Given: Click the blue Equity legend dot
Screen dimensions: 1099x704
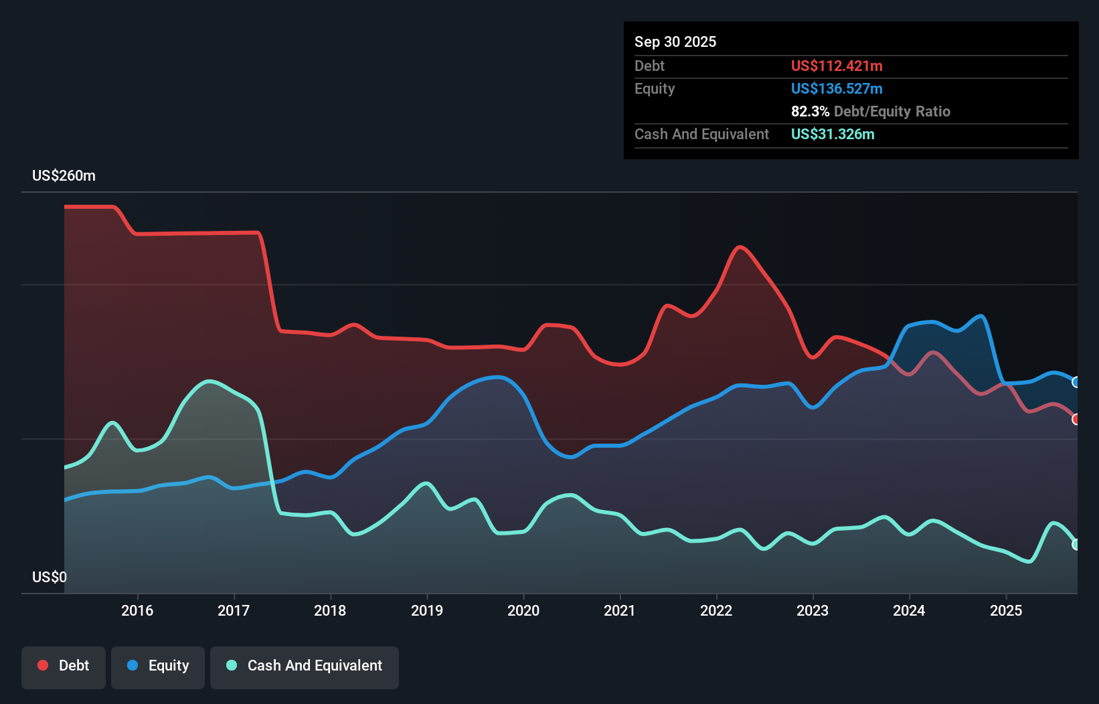Looking at the screenshot, I should point(133,665).
